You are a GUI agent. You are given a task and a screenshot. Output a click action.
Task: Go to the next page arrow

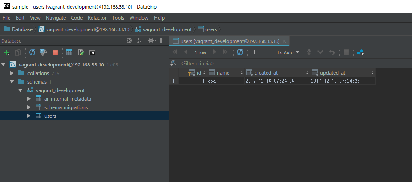click(x=215, y=52)
